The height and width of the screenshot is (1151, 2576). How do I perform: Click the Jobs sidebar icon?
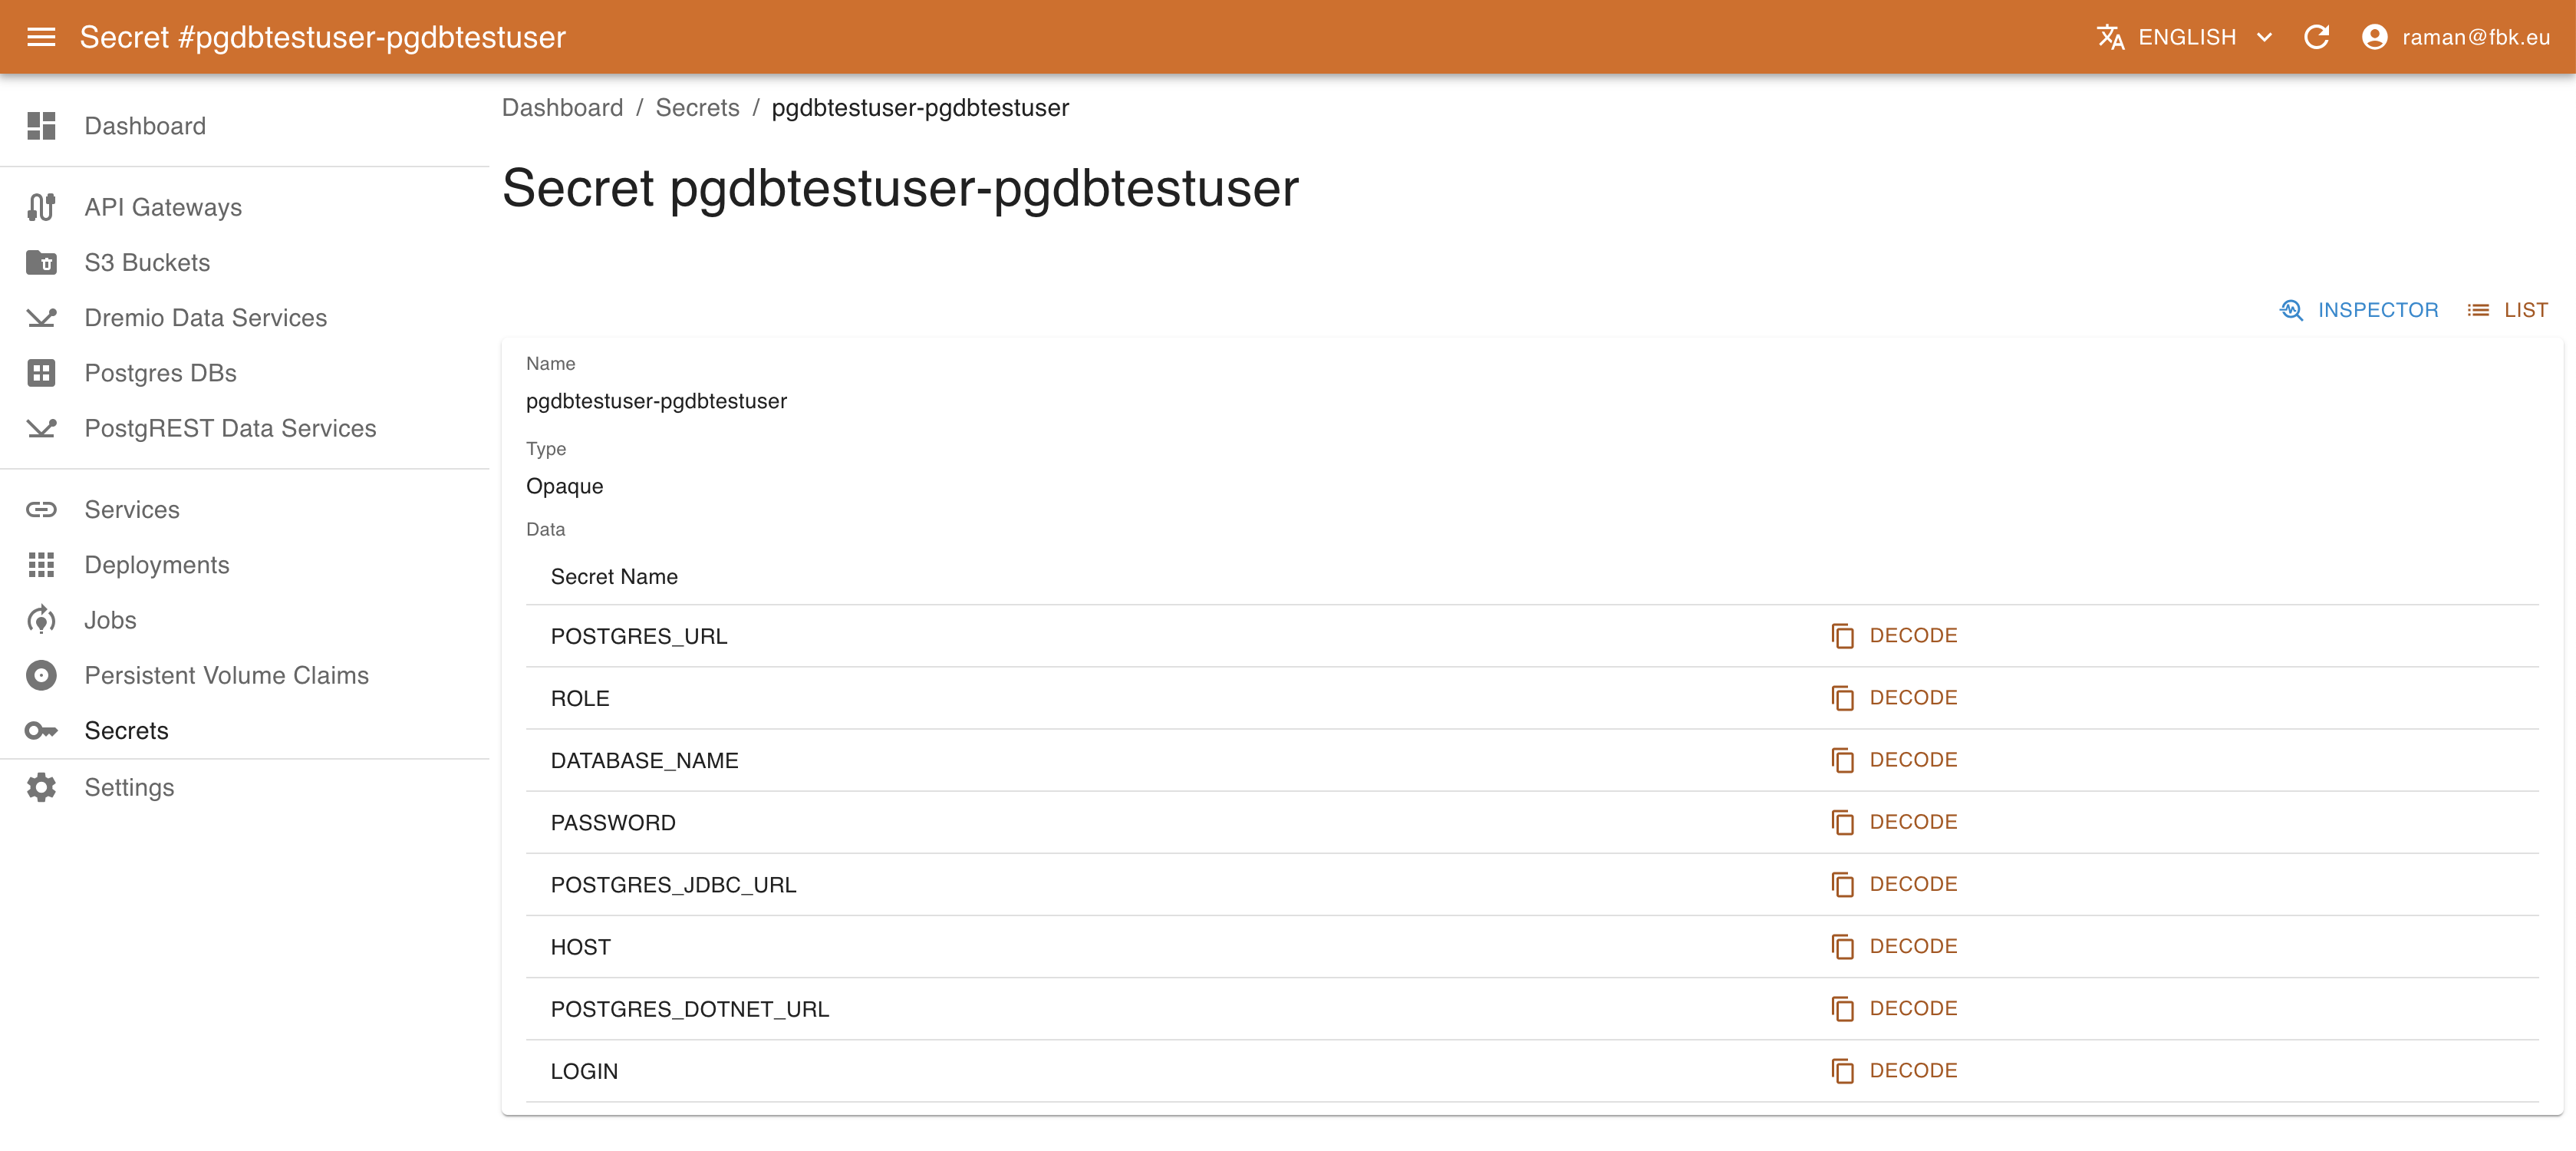41,620
